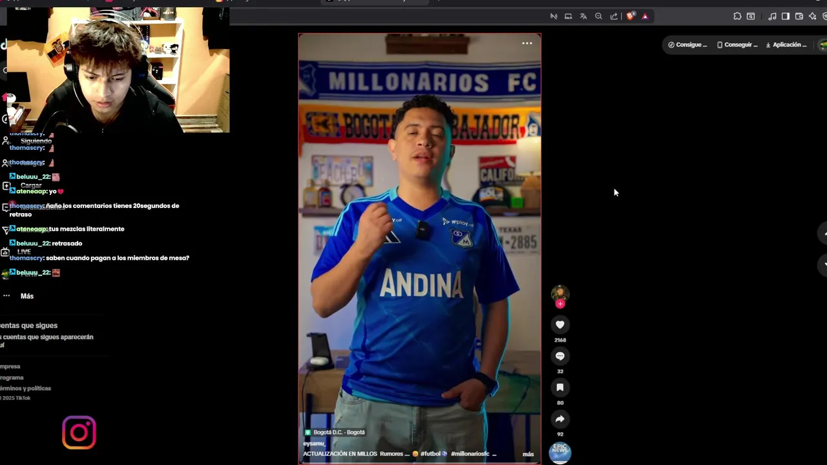The height and width of the screenshot is (465, 827).
Task: Open the Leo AI sparkle icon
Action: tap(813, 16)
